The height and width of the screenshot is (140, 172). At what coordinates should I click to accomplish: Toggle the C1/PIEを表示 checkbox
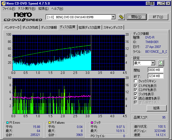point(136,85)
